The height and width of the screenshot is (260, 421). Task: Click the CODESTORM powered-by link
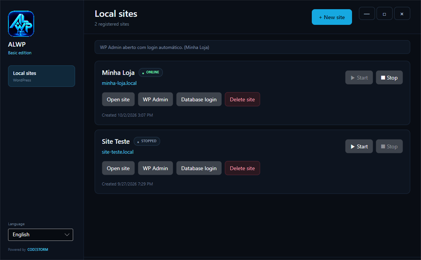click(38, 250)
